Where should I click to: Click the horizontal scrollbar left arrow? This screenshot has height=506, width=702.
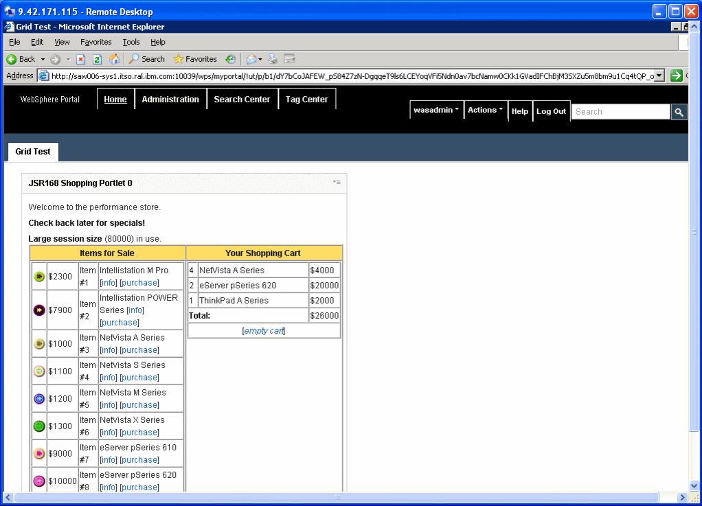point(8,497)
